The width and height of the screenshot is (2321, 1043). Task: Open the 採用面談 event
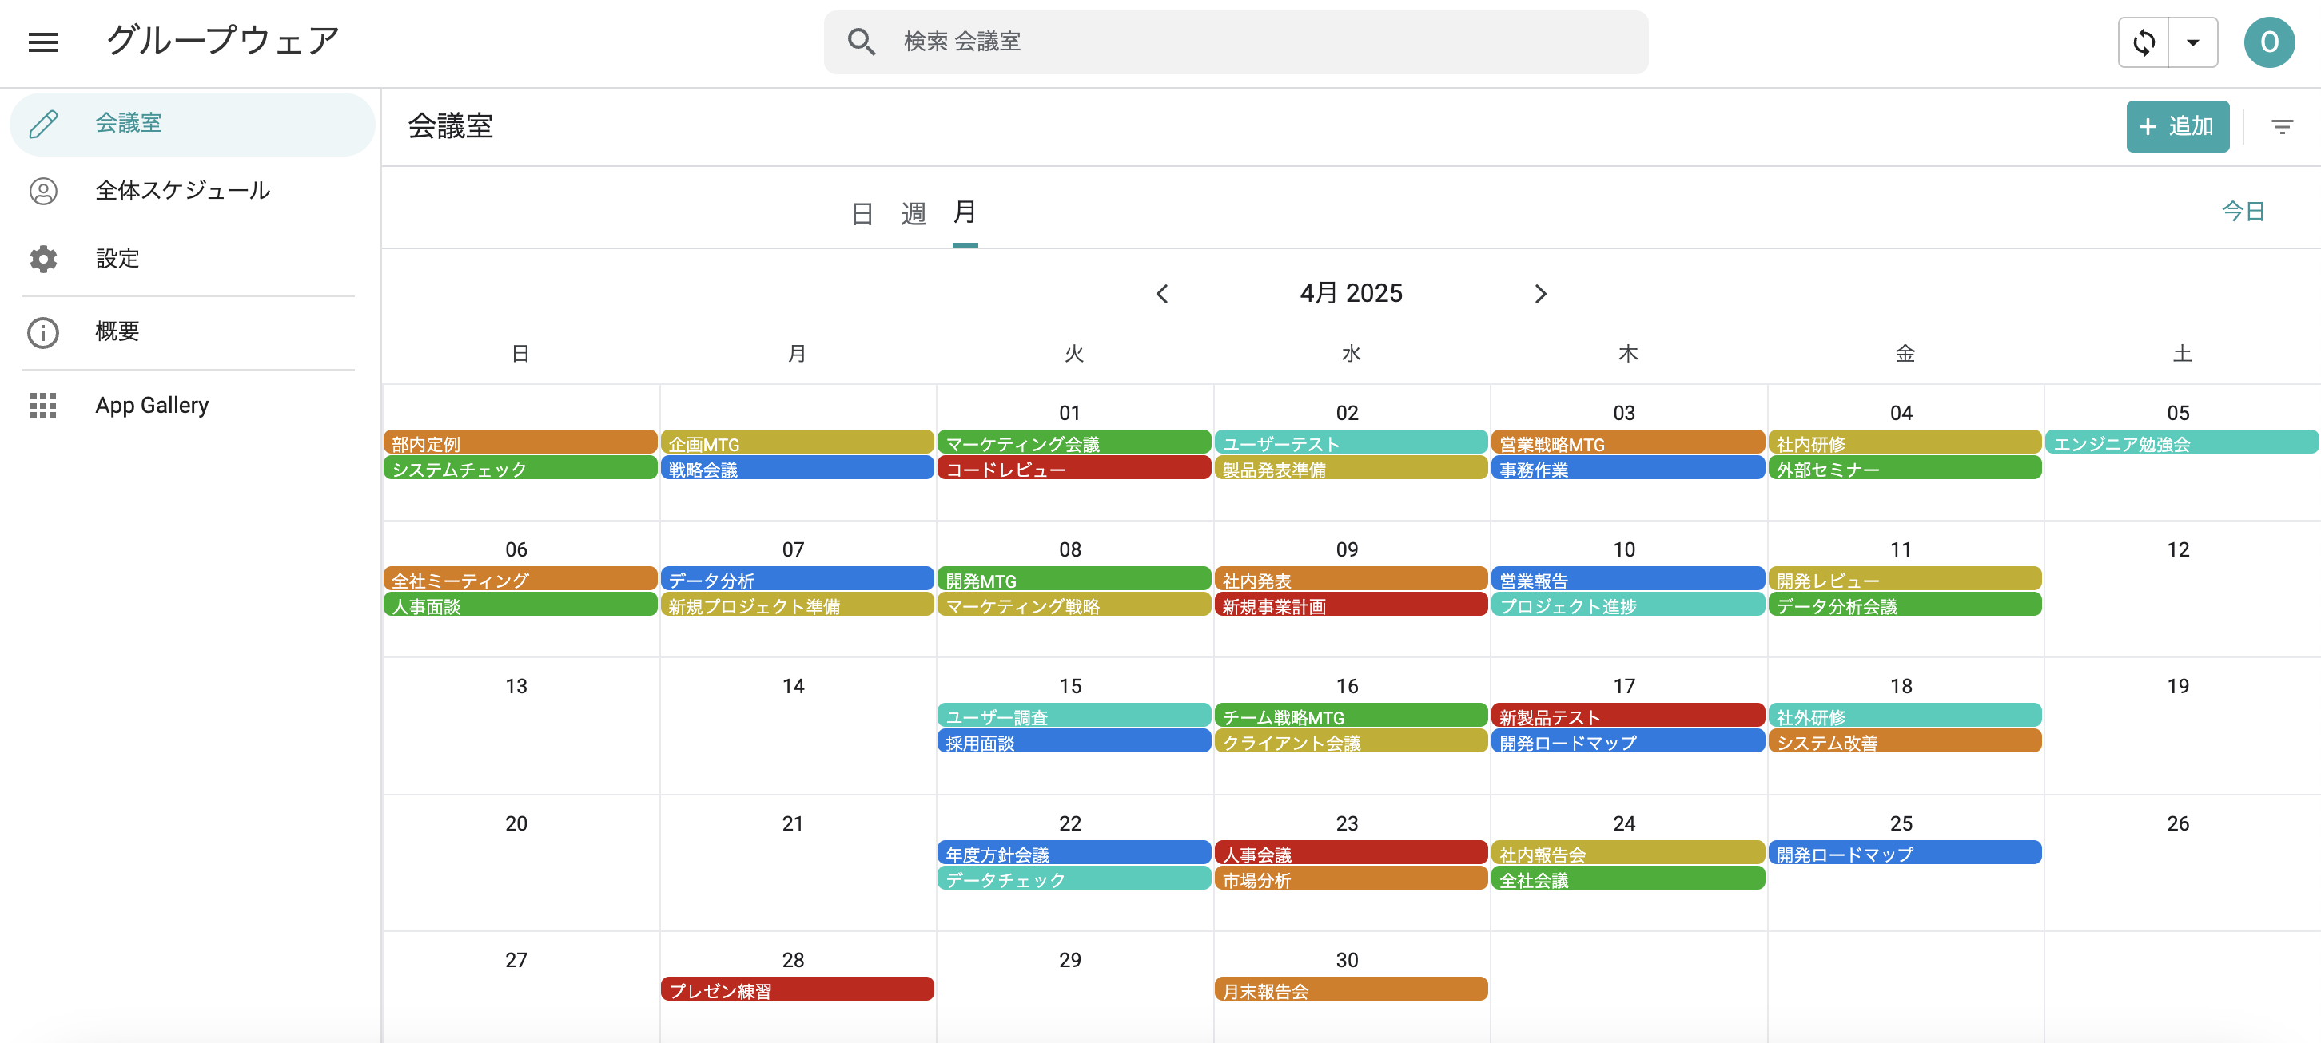(x=1074, y=742)
